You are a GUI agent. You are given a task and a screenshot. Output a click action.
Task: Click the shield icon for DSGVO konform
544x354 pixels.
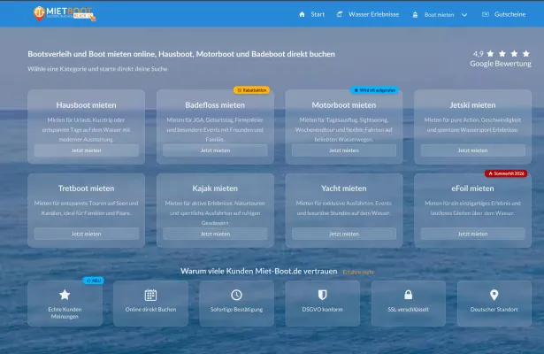pos(322,295)
